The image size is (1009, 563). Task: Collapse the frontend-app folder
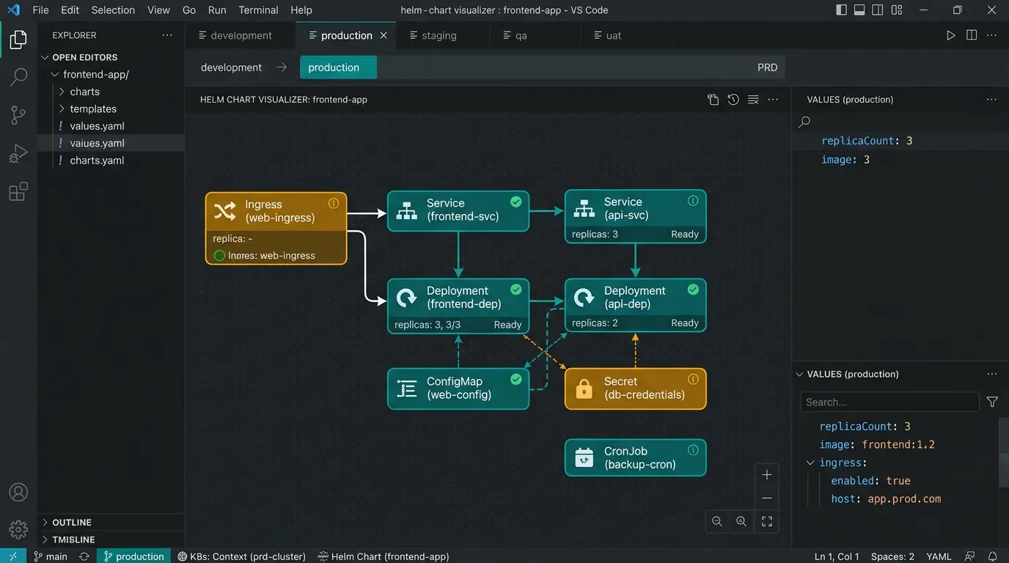click(x=54, y=75)
